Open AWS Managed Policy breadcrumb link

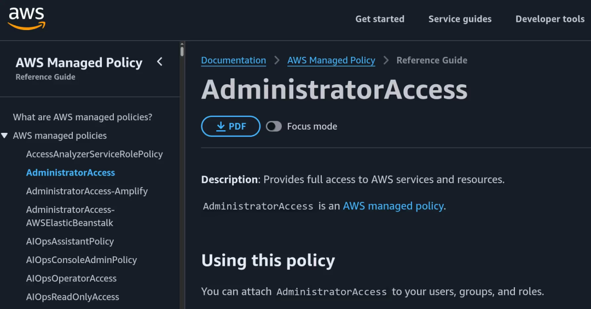coord(331,60)
